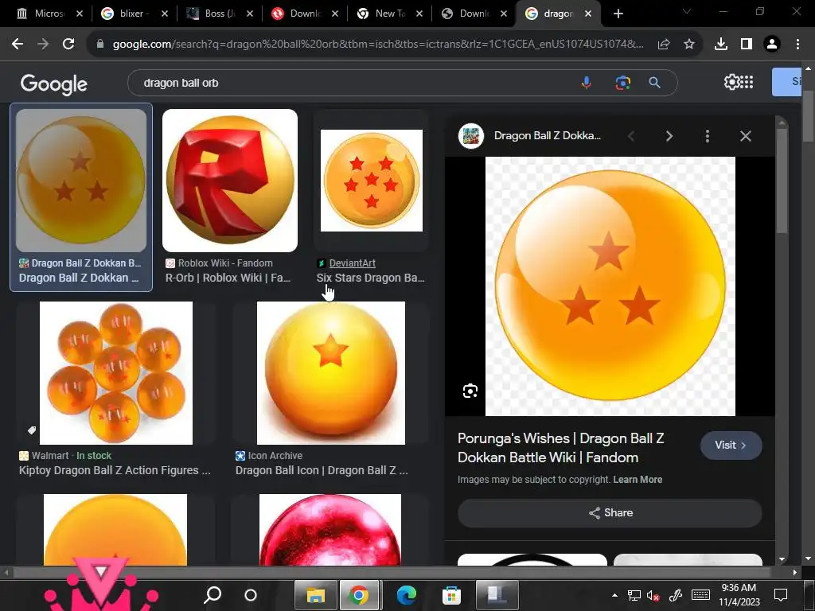This screenshot has height=611, width=815.
Task: Select the three-star Dokkan ball thumbnail
Action: [x=81, y=181]
